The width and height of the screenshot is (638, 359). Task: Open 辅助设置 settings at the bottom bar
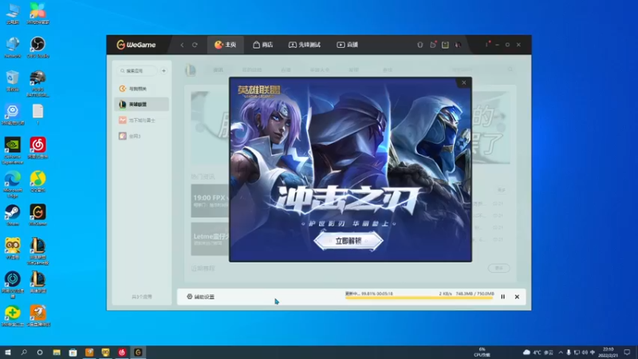(201, 297)
